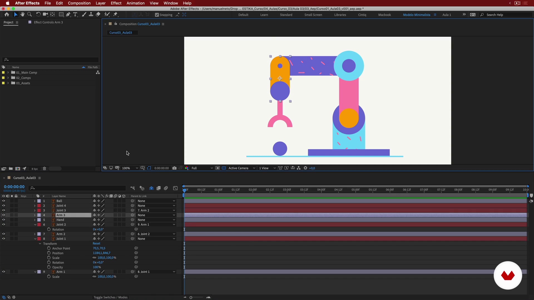The image size is (534, 300).
Task: Select the Zoom magnifier tool
Action: (x=29, y=14)
